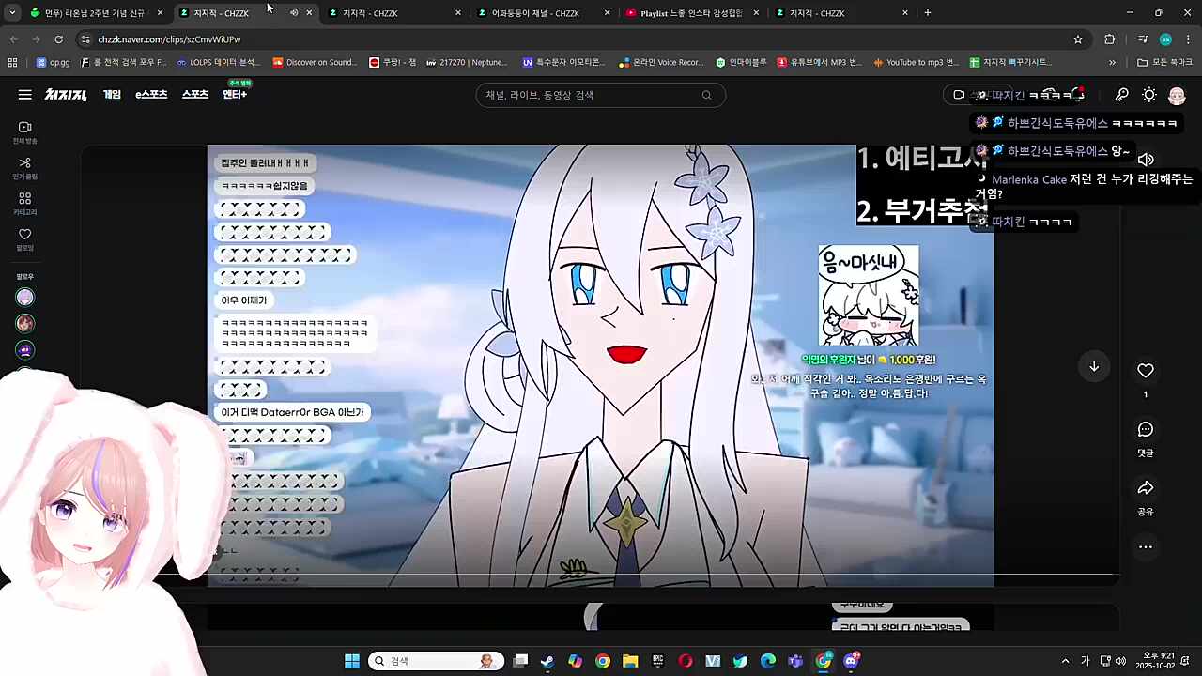Go to next clip with down arrow

click(x=1094, y=366)
